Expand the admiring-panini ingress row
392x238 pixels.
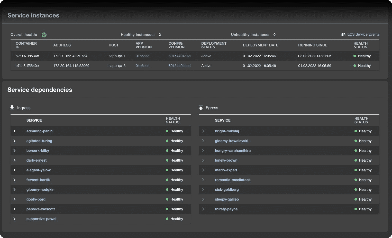pyautogui.click(x=14, y=131)
